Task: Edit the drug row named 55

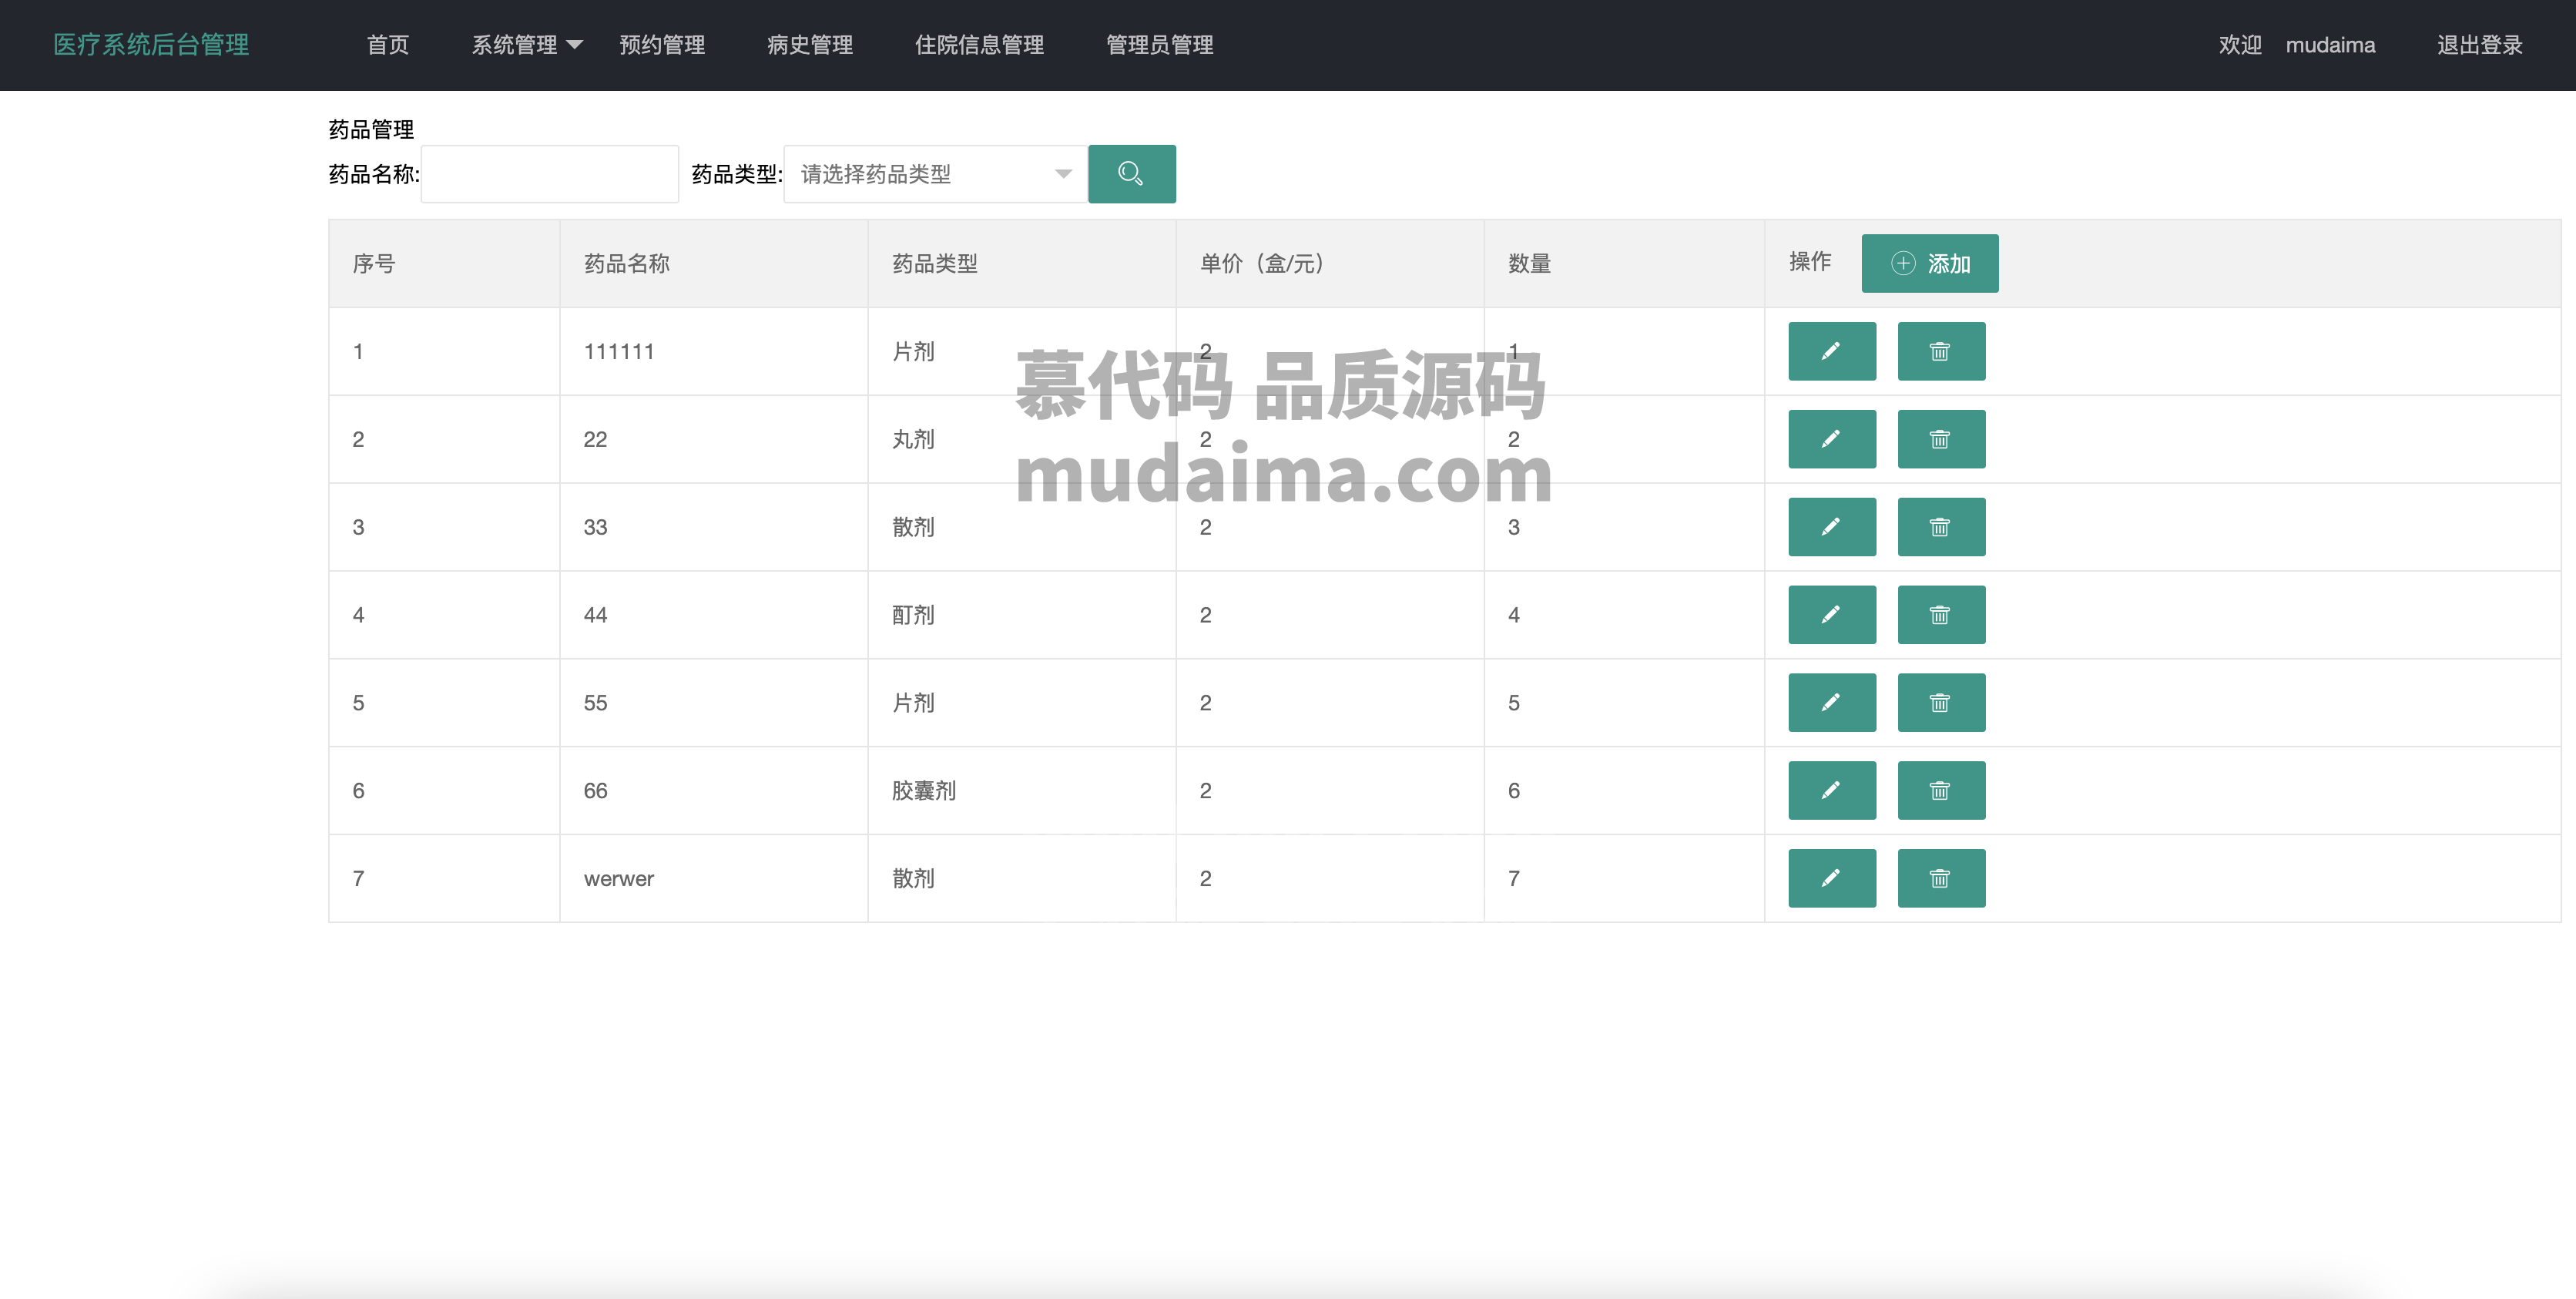Action: 1831,703
